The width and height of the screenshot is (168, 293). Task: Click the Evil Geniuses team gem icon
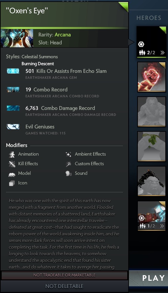pos(13,126)
